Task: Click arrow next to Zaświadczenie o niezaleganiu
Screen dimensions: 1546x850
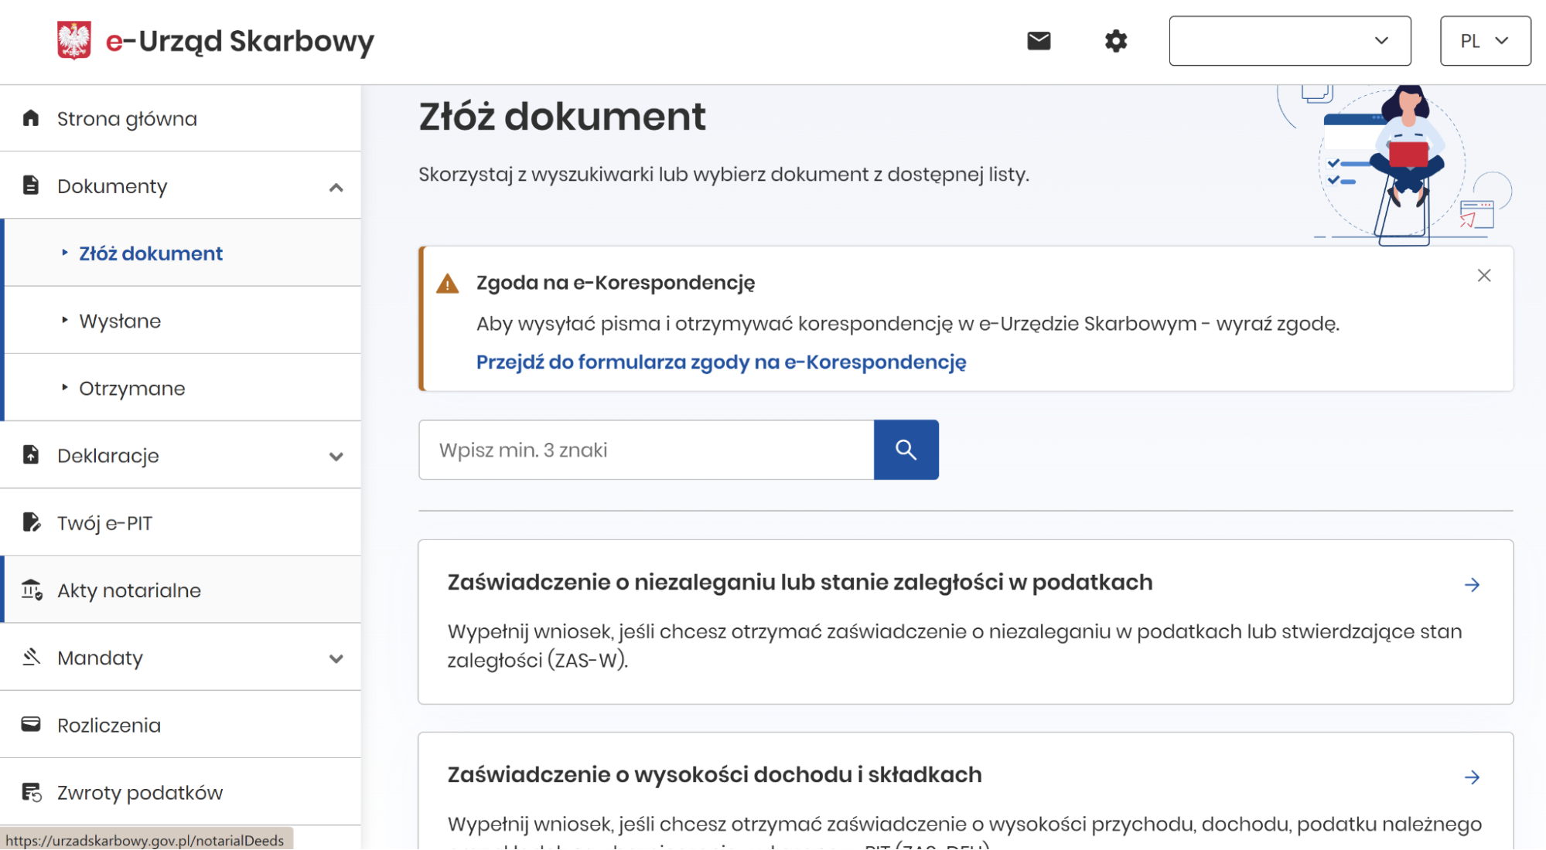Action: 1472,585
